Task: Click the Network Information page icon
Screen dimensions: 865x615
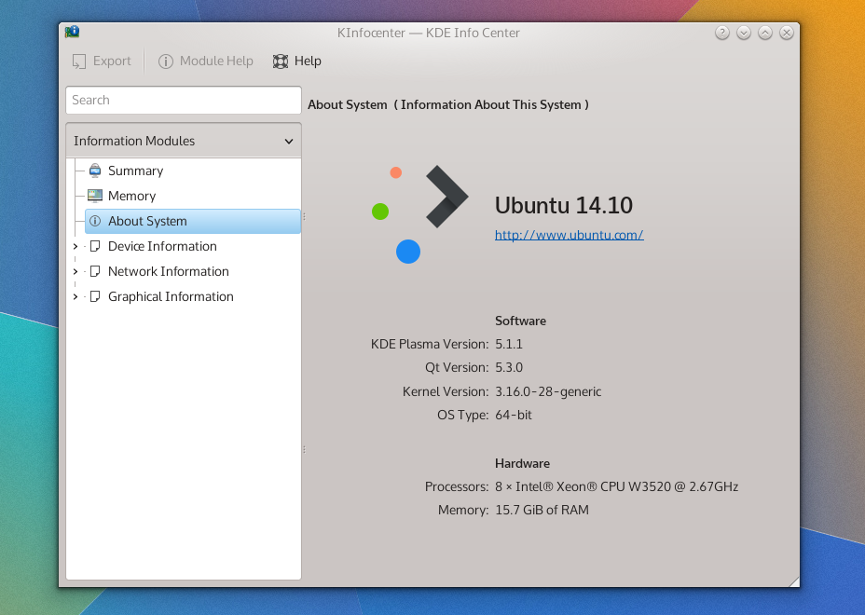Action: pos(95,271)
